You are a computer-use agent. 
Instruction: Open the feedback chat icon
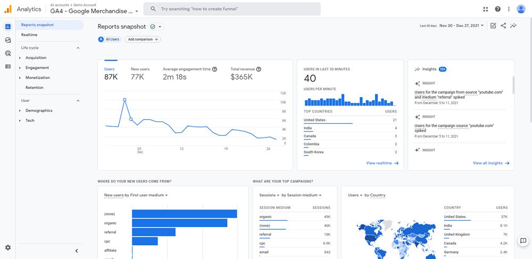(523, 241)
